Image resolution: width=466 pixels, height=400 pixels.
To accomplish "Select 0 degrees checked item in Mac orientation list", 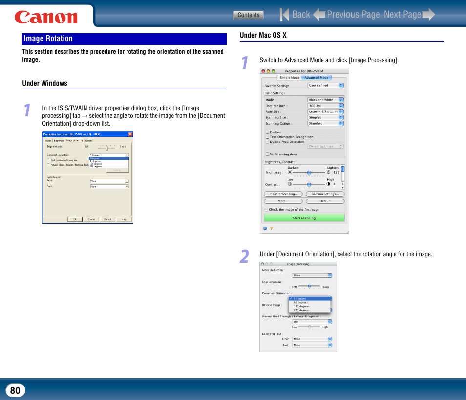I will tap(310, 298).
